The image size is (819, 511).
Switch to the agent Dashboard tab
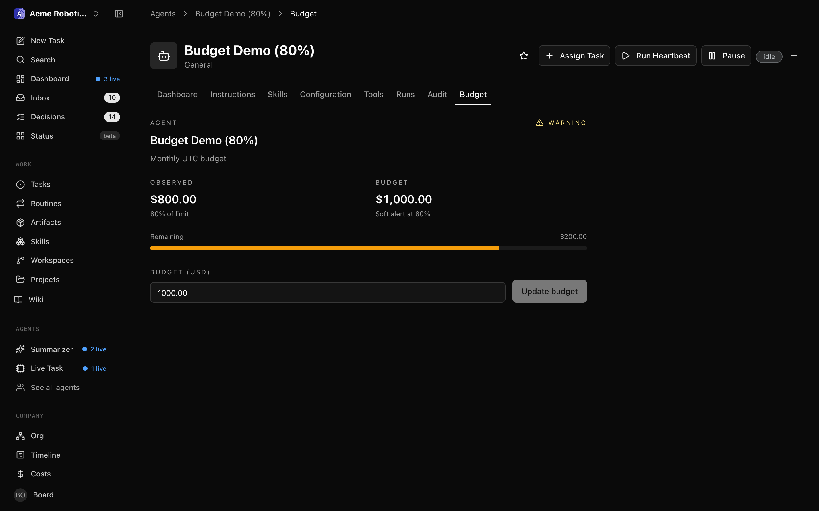[177, 94]
